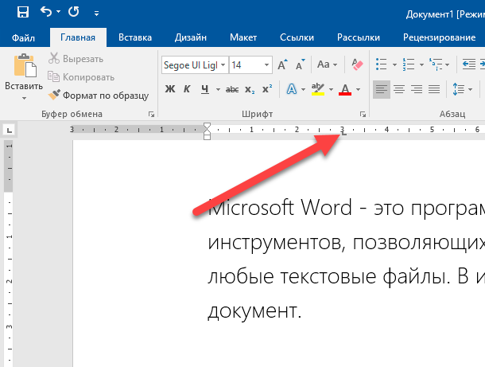Undo the last action

pos(46,12)
